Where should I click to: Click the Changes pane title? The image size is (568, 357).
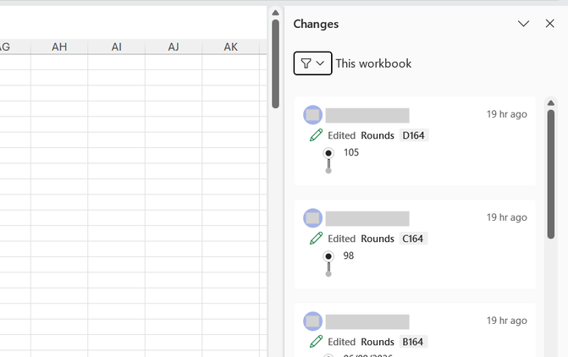pyautogui.click(x=316, y=24)
